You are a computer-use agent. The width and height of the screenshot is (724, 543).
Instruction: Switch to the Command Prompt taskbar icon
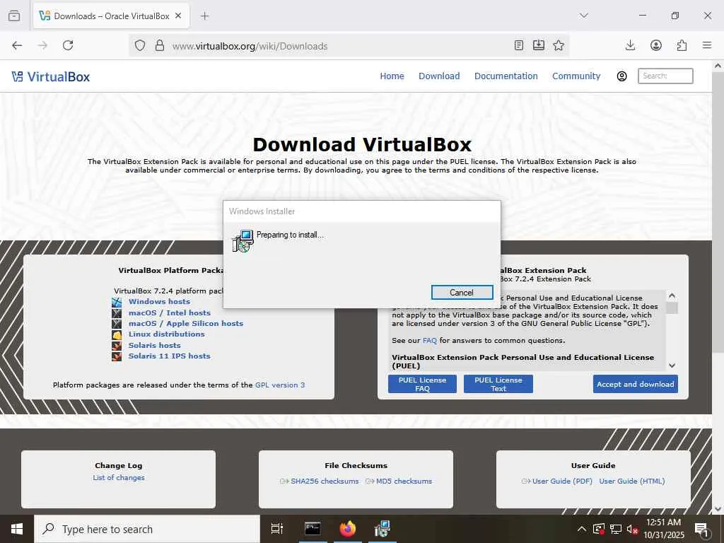[313, 529]
